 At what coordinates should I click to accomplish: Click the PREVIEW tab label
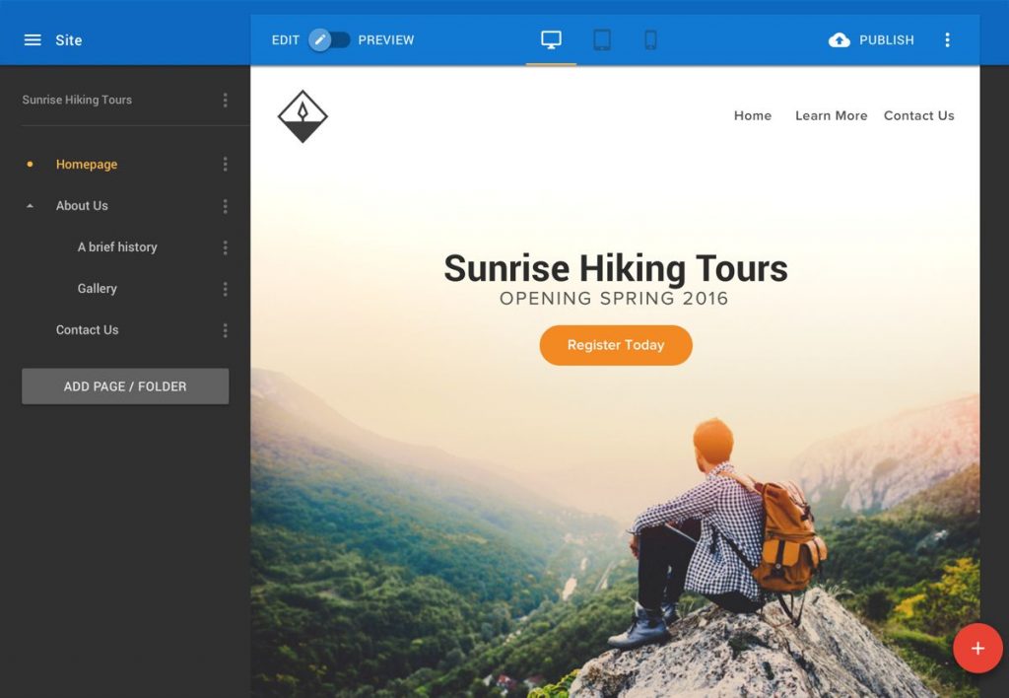tap(385, 39)
